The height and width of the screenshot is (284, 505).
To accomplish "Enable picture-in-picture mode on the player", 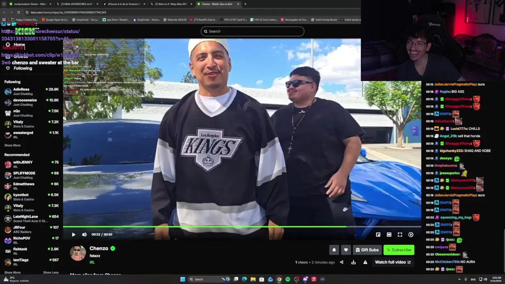I will pos(378,234).
